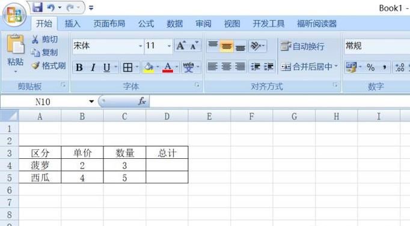Center text horizontally
The height and width of the screenshot is (226, 410).
click(227, 67)
